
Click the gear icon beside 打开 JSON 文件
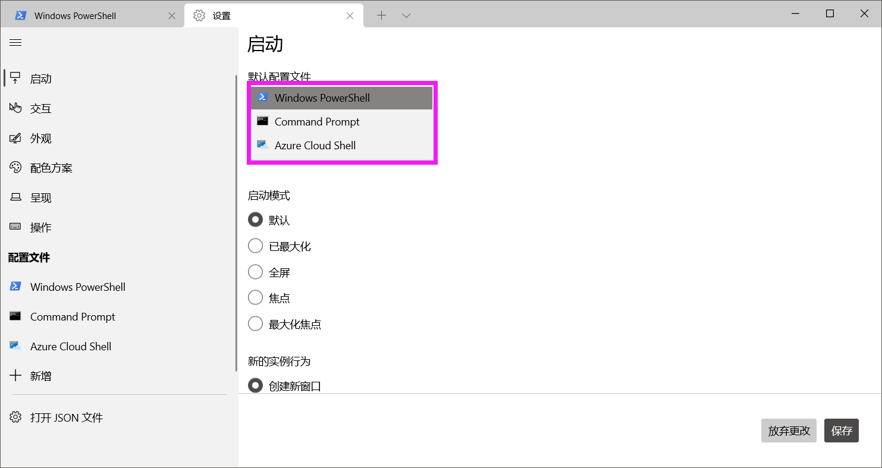[x=15, y=417]
